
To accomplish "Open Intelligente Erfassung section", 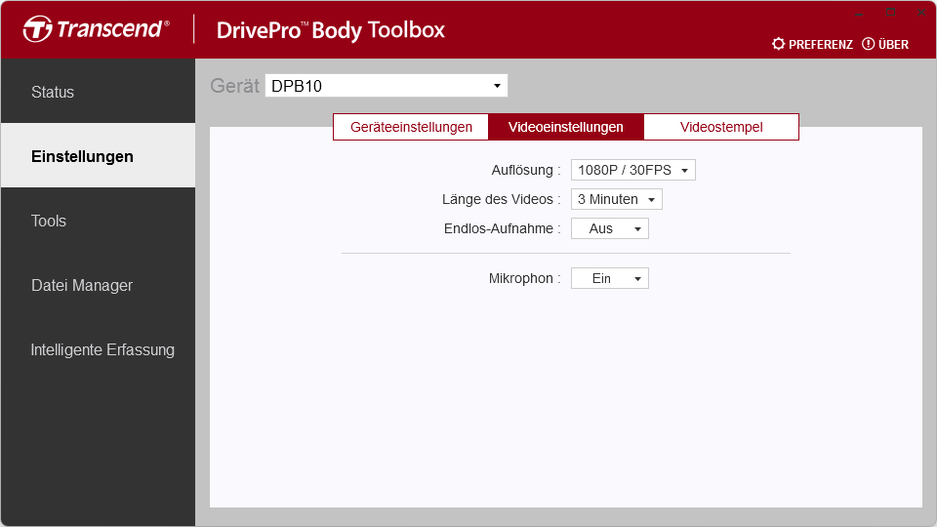I will pos(98,349).
